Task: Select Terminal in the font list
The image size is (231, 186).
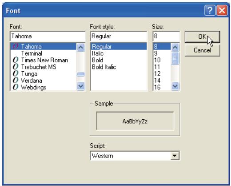Action: point(44,53)
